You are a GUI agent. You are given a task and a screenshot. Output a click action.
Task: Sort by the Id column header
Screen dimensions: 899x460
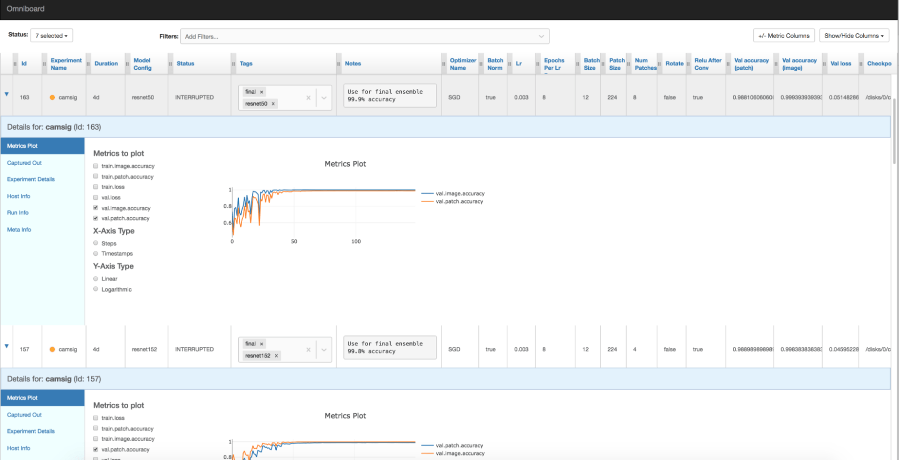[24, 64]
